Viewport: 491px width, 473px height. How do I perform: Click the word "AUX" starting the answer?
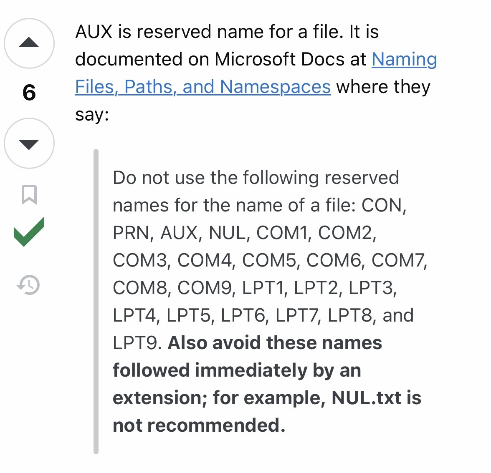pyautogui.click(x=94, y=32)
